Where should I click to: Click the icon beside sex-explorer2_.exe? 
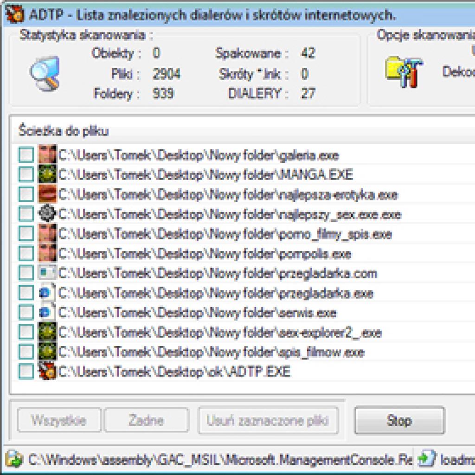point(47,331)
